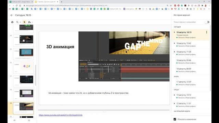The height and width of the screenshot is (123, 219).
Task: Select version 18 августа, 11:35
Action: pos(191,53)
